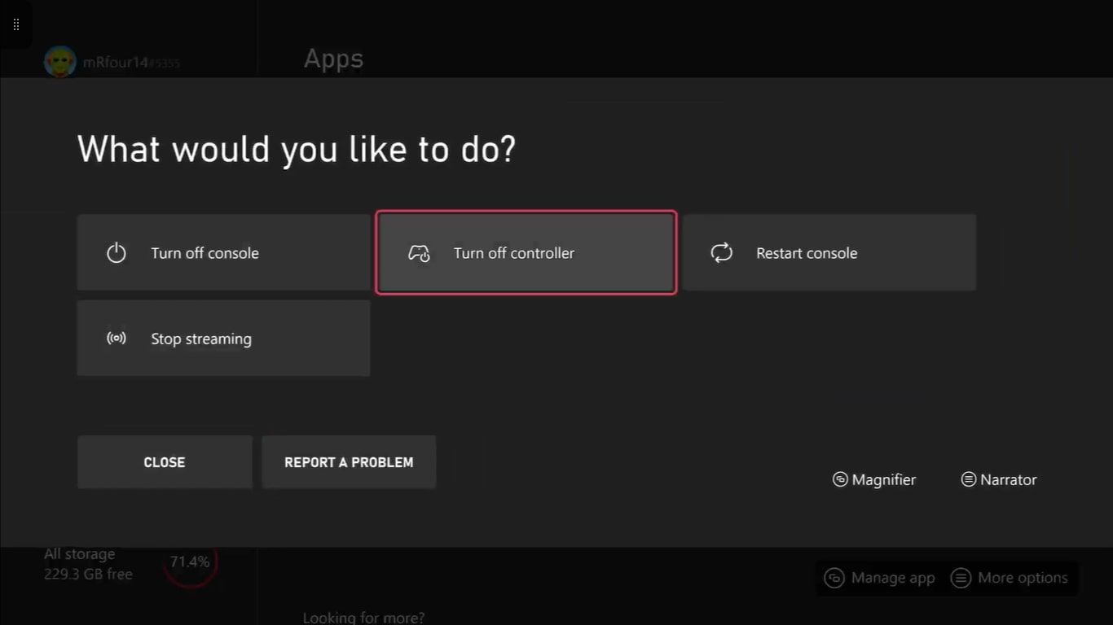Click the broadcast icon next to Stop streaming
This screenshot has width=1113, height=625.
[x=116, y=338]
